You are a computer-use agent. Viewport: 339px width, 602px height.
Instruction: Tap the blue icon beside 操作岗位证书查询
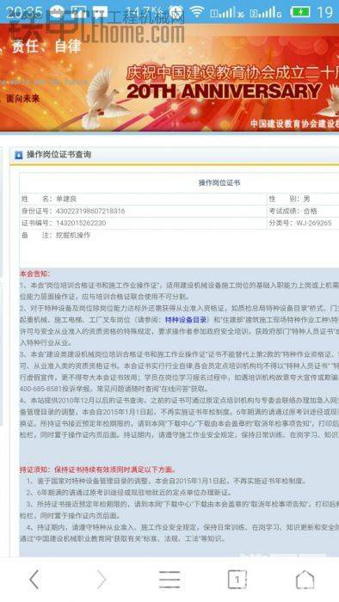18,155
